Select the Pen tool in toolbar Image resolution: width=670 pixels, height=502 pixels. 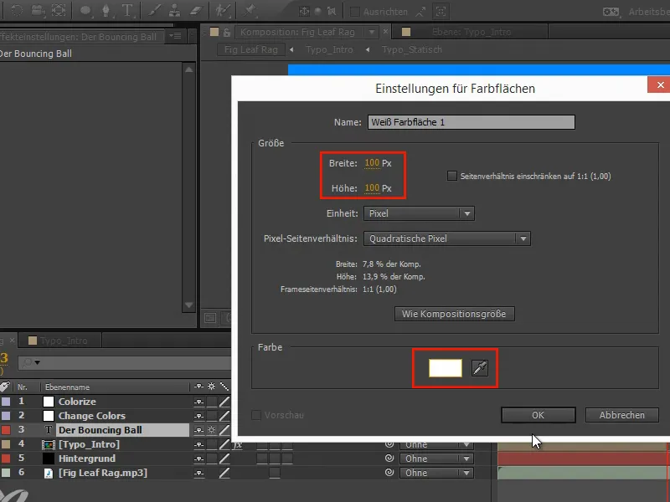[x=106, y=10]
